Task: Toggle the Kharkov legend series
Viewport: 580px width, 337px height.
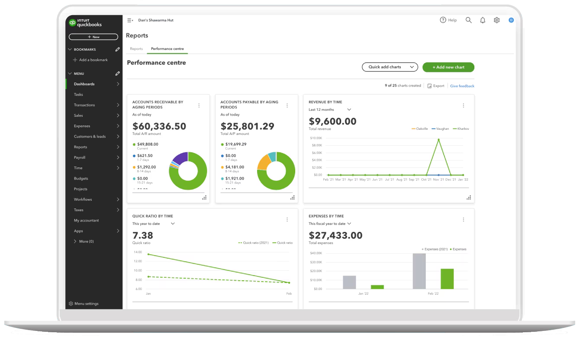Action: point(461,129)
